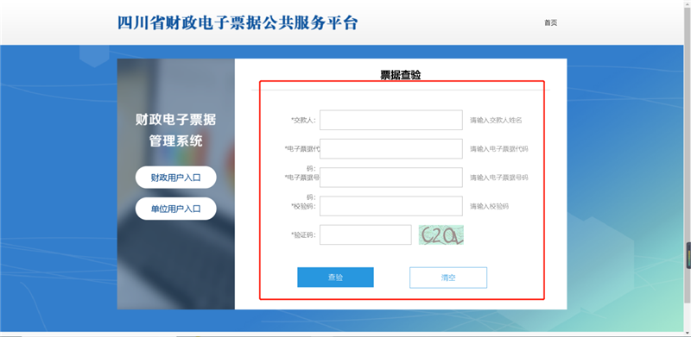Click the 请输入电子票据号码 hint text
This screenshot has width=691, height=337.
tap(499, 178)
